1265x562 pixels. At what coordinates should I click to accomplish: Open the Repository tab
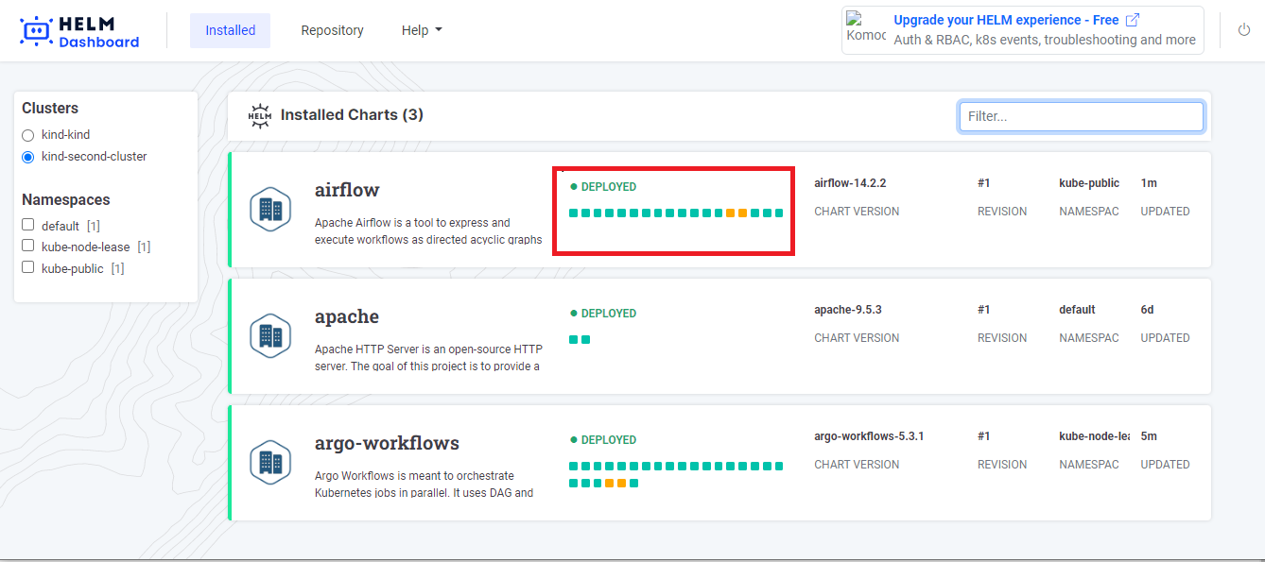[332, 30]
